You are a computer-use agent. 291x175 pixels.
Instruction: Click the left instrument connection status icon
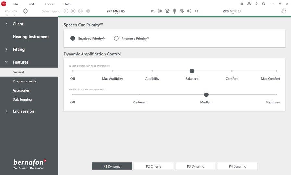click(x=167, y=11)
